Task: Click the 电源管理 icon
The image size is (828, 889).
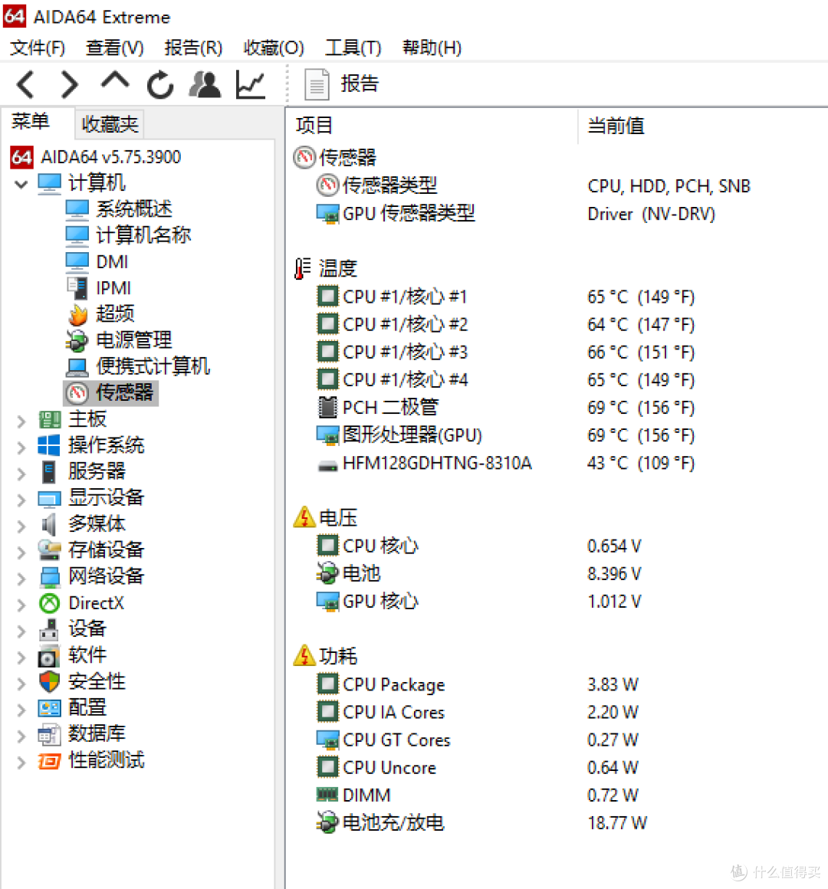Action: pyautogui.click(x=77, y=340)
